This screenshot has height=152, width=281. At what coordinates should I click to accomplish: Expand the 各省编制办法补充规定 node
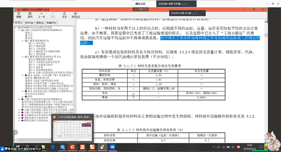pos(19,115)
